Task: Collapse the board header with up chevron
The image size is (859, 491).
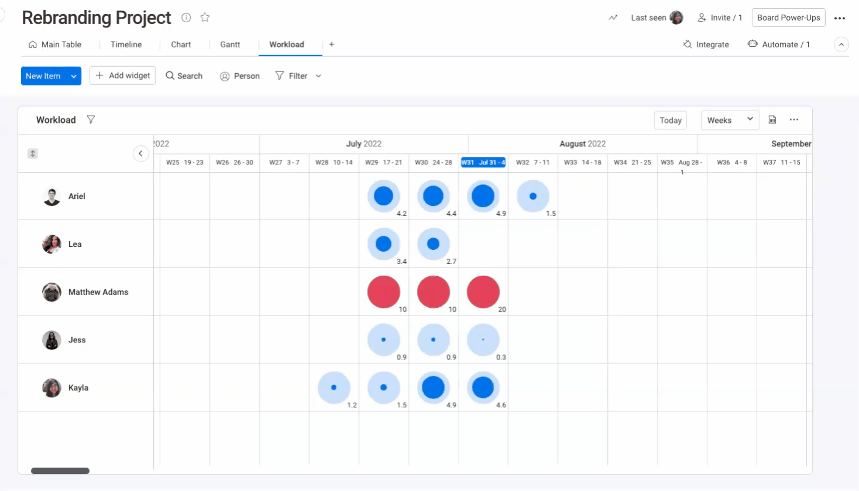Action: tap(841, 44)
